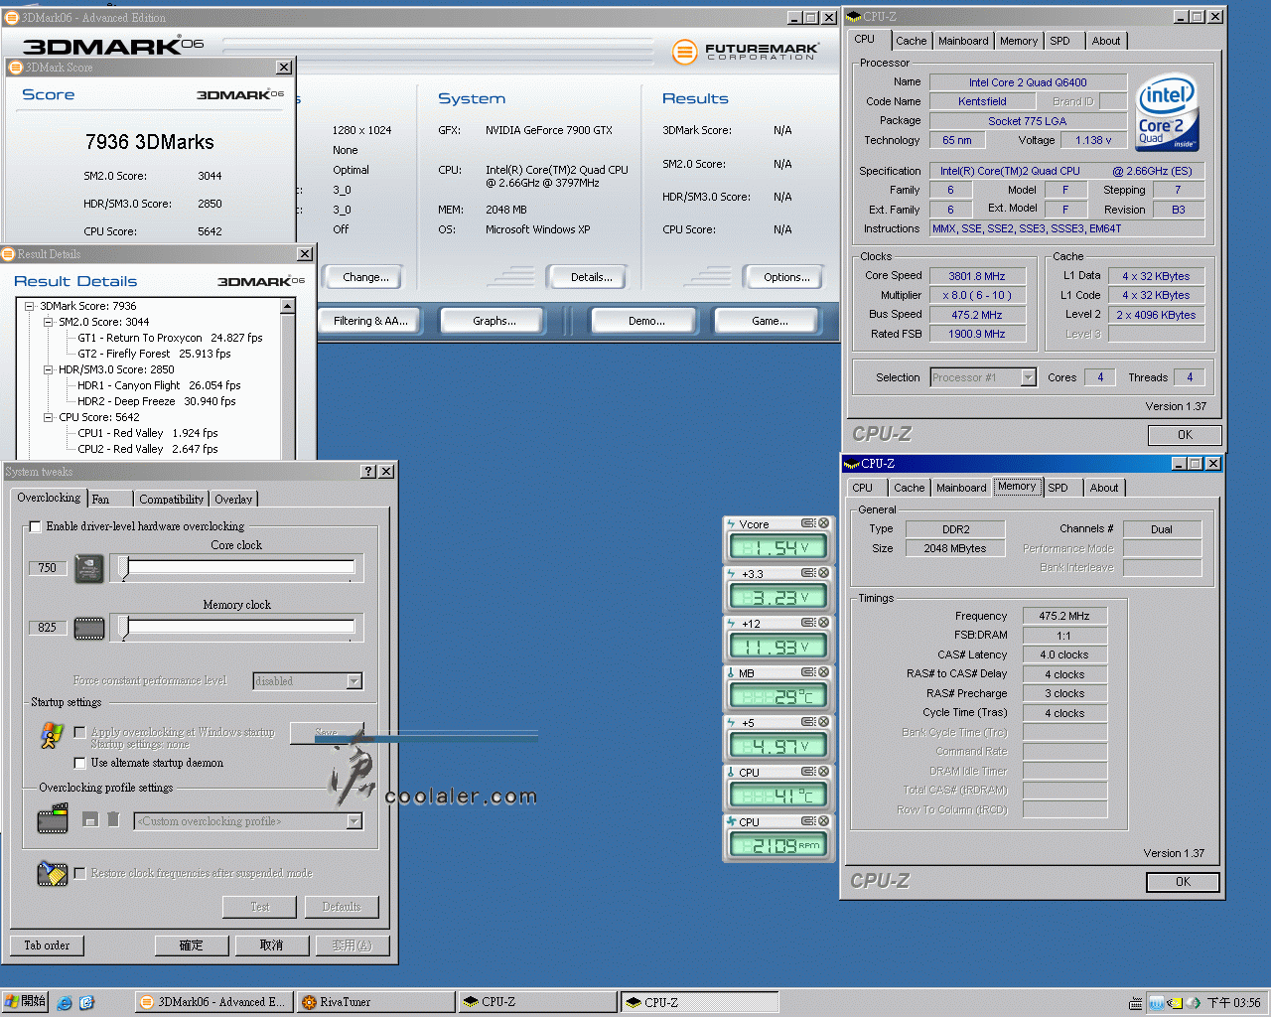This screenshot has width=1271, height=1017.
Task: Click the memory chip icon beside Memory clock
Action: click(88, 627)
